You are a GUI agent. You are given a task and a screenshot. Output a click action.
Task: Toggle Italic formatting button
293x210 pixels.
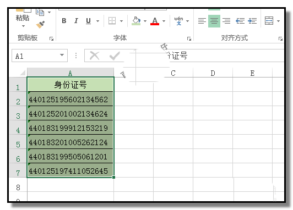click(76, 21)
